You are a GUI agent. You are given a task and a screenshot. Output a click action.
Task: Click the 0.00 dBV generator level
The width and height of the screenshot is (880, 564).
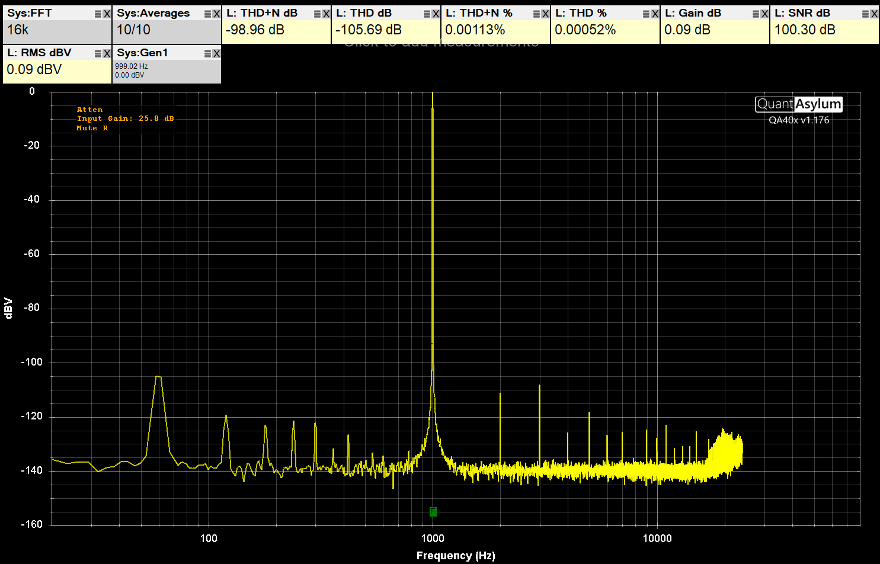pos(129,75)
